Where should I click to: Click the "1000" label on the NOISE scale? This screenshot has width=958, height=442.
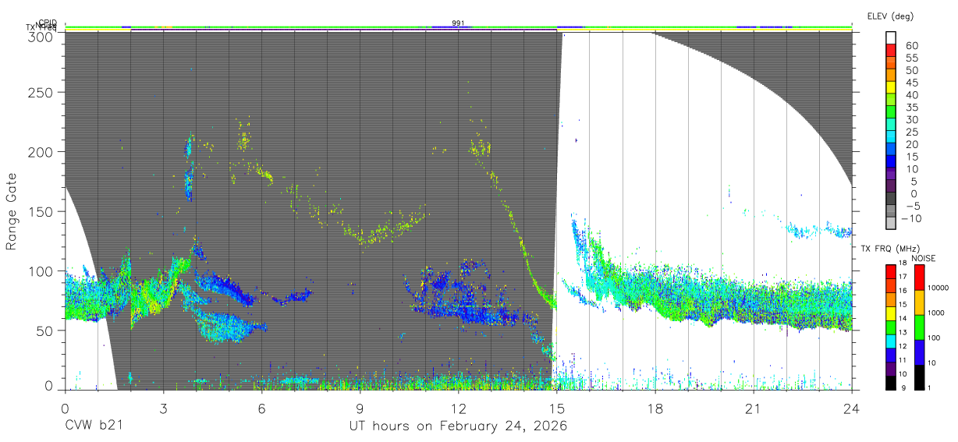(x=936, y=313)
